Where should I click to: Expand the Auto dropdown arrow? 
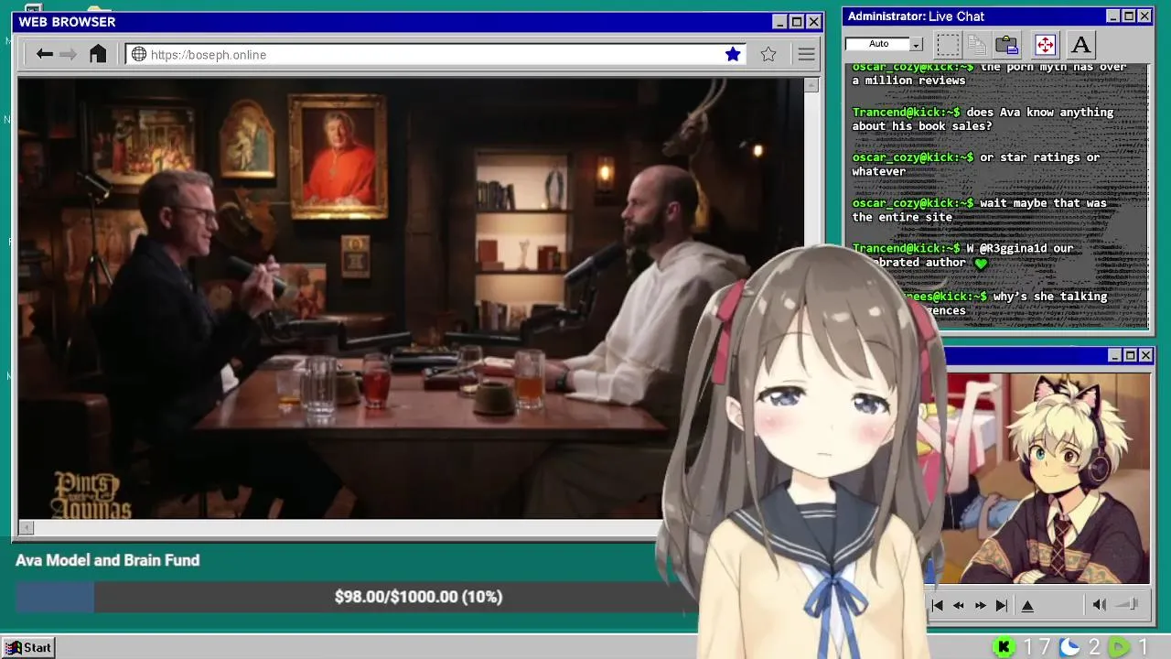tap(916, 44)
